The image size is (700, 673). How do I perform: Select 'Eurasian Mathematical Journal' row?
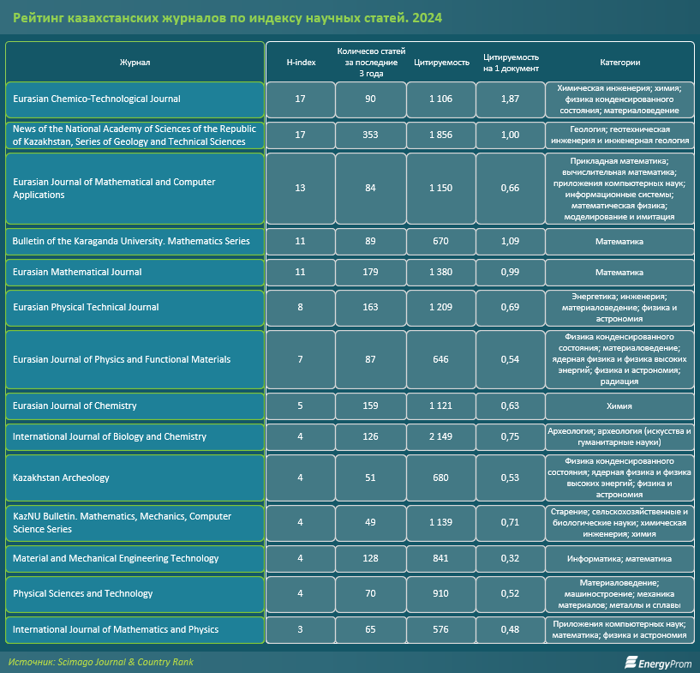135,273
